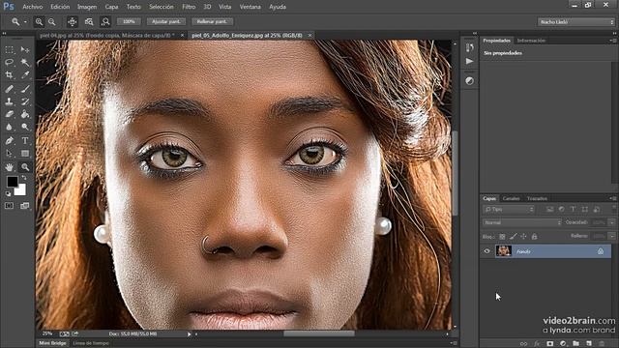The image size is (619, 348).
Task: Select the Type tool
Action: point(25,140)
